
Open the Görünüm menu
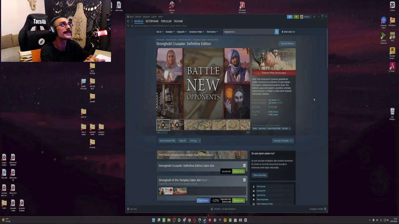[138, 17]
